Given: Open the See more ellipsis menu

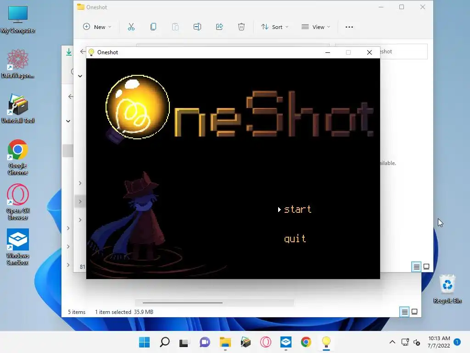Looking at the screenshot, I should pyautogui.click(x=349, y=27).
